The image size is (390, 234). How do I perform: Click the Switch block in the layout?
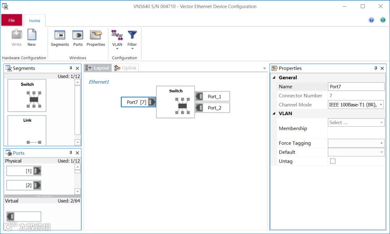click(x=175, y=102)
